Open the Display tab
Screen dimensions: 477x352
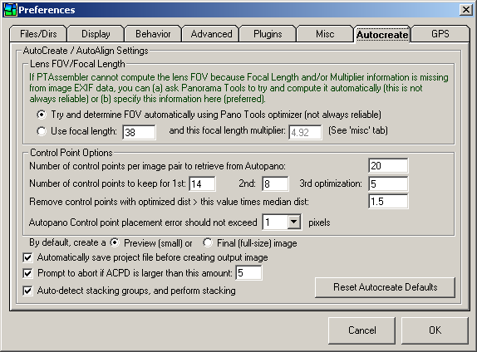click(96, 34)
